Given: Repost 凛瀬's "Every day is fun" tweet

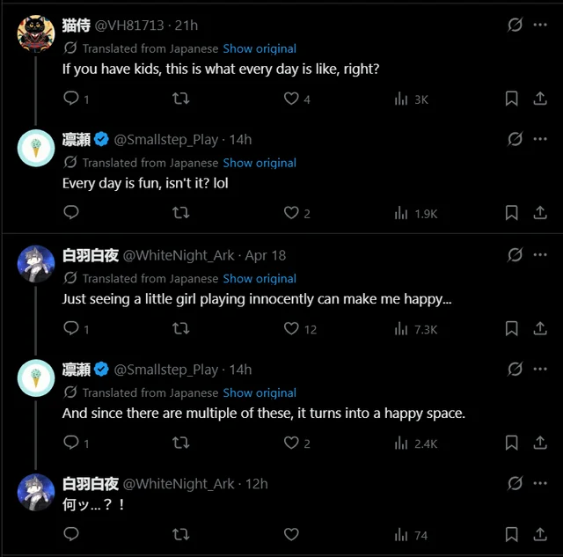Looking at the screenshot, I should 181,213.
